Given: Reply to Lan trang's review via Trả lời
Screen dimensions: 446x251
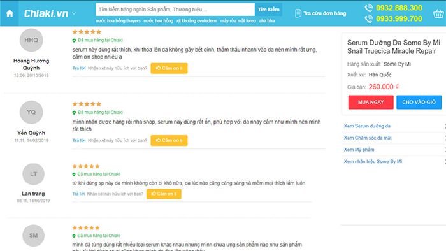Looking at the screenshot, I should click(x=78, y=194).
